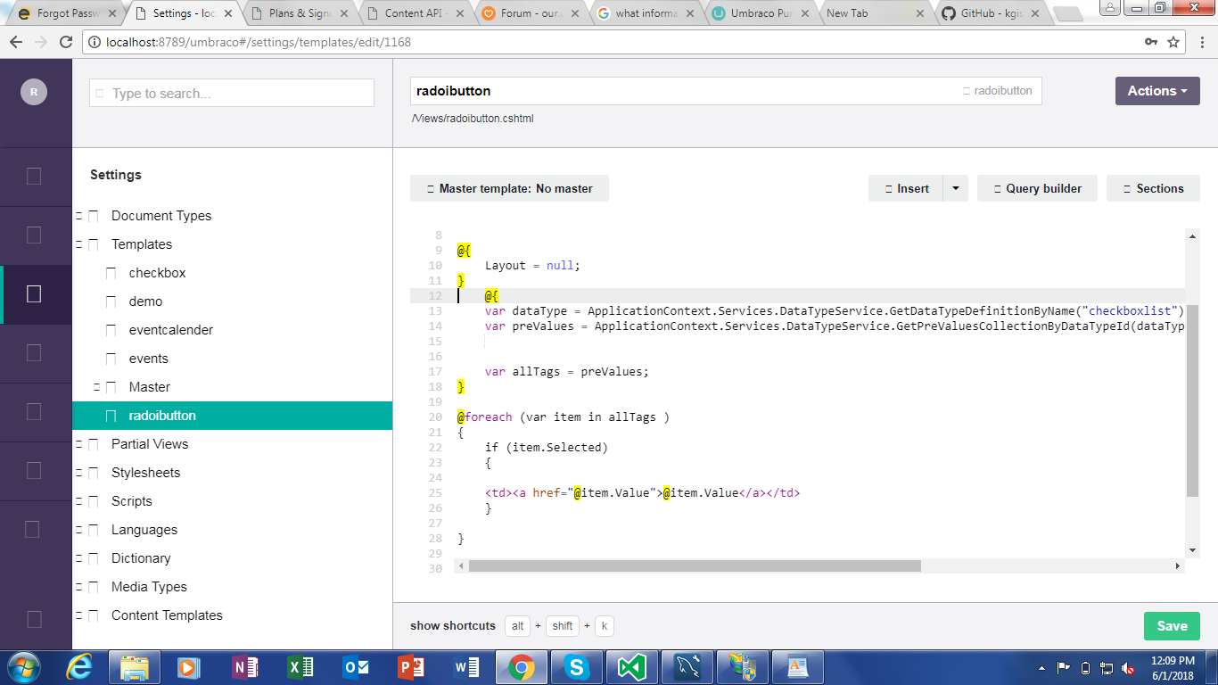
Task: Click the horizontal scrollbar of code editor
Action: [695, 565]
